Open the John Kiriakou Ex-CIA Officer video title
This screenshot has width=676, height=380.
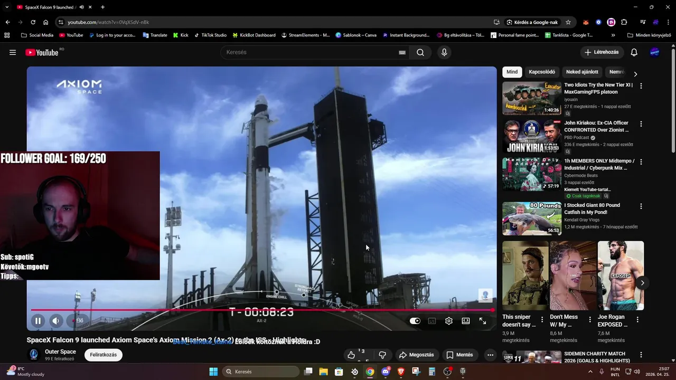coord(597,126)
